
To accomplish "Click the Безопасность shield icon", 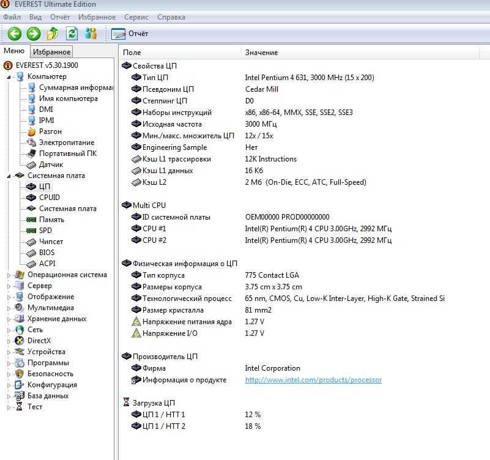I will [20, 374].
